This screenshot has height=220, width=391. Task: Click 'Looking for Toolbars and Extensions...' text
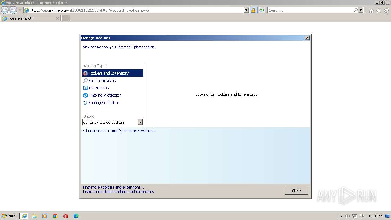click(x=227, y=94)
